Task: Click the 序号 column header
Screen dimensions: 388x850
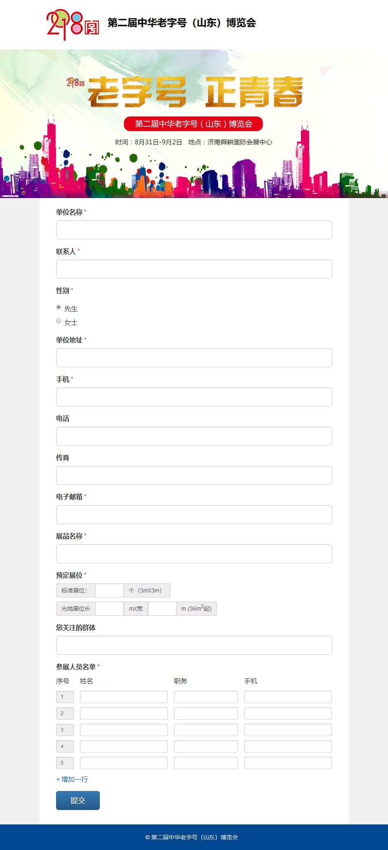Action: click(x=63, y=681)
